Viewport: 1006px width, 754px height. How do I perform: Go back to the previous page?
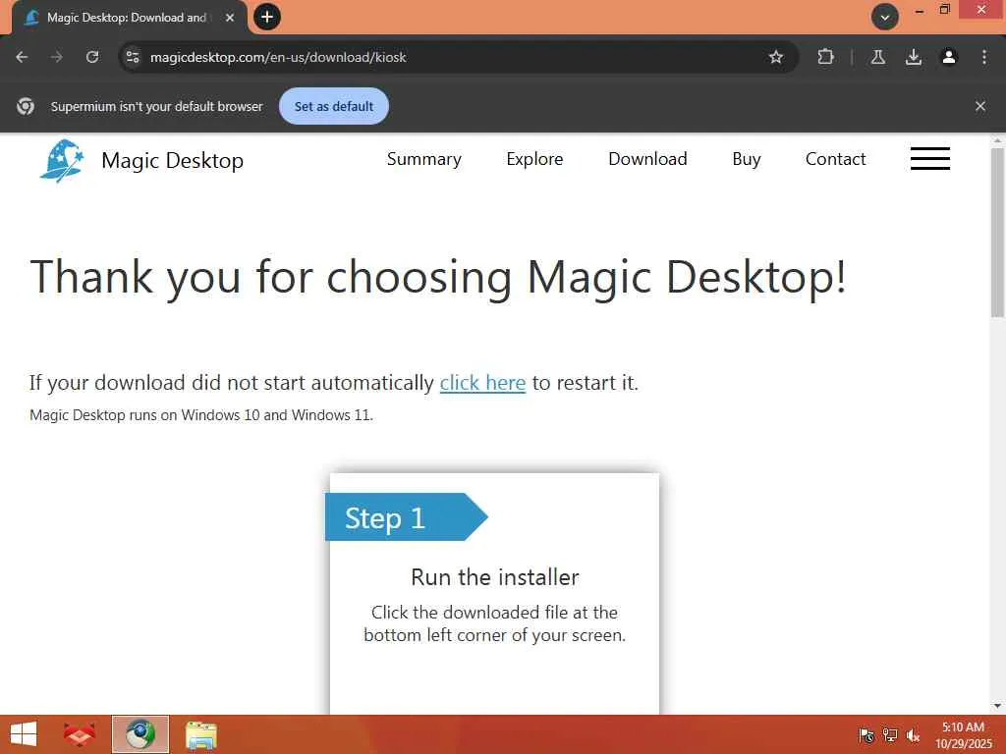(22, 57)
